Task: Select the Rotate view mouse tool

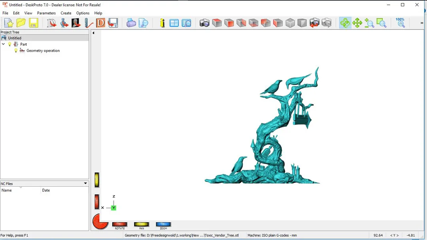Action: [x=345, y=23]
